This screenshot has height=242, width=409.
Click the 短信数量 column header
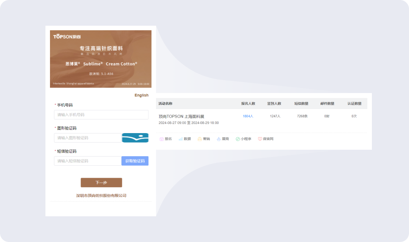pyautogui.click(x=301, y=104)
